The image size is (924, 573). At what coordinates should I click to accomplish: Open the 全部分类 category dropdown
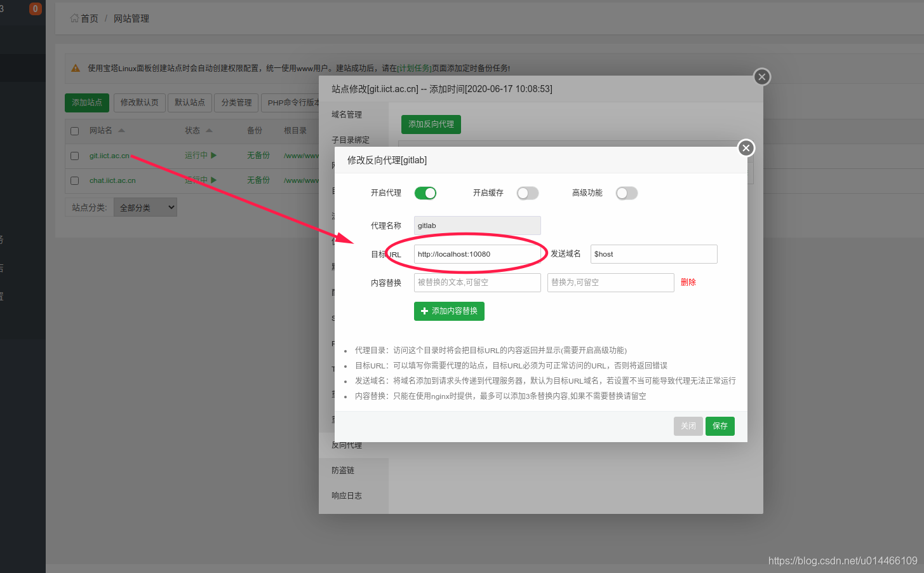(x=145, y=207)
